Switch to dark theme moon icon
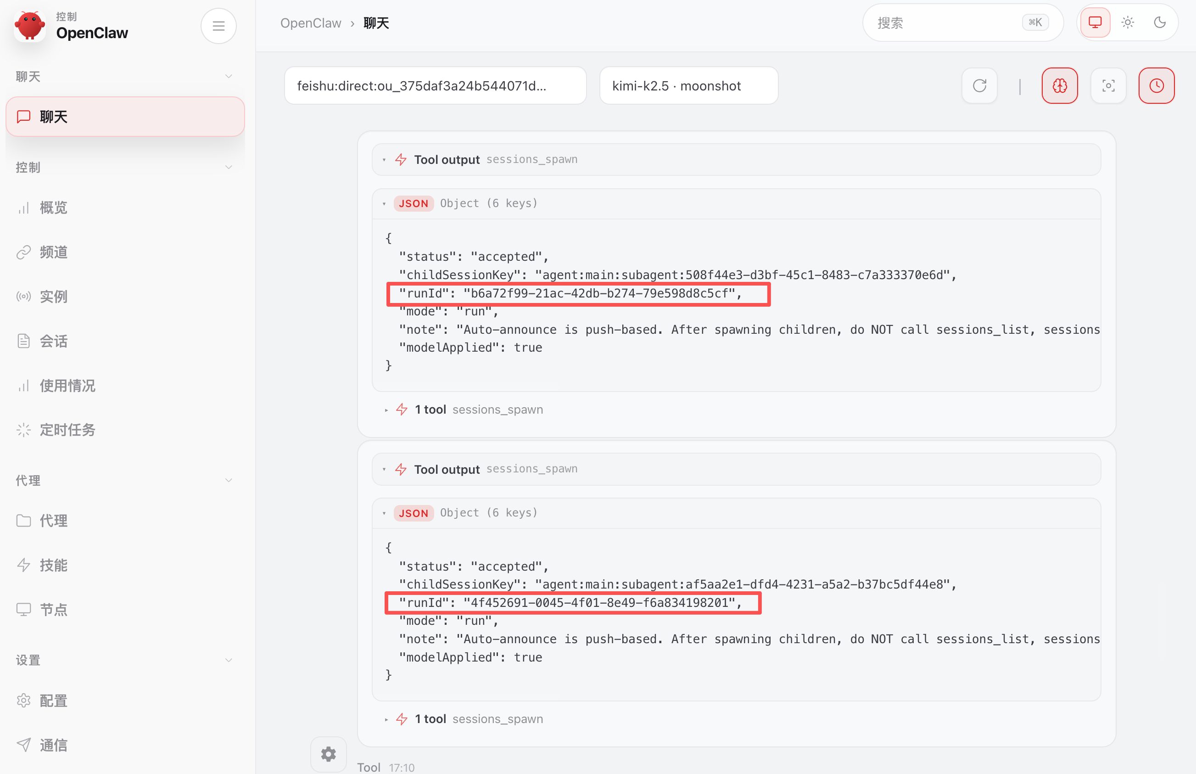This screenshot has width=1196, height=774. coord(1159,22)
